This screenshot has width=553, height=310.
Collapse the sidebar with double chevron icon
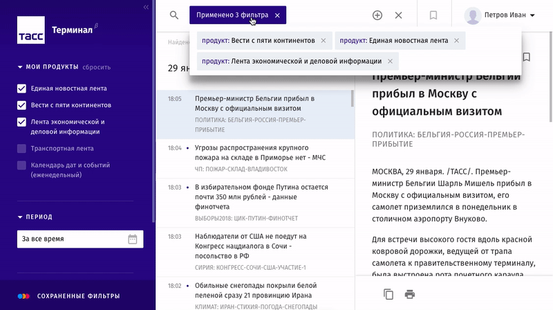click(x=146, y=7)
